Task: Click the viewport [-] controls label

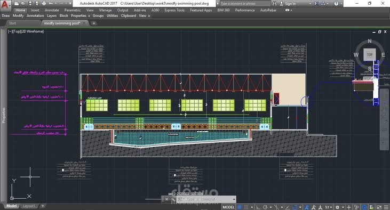Action: pyautogui.click(x=10, y=31)
